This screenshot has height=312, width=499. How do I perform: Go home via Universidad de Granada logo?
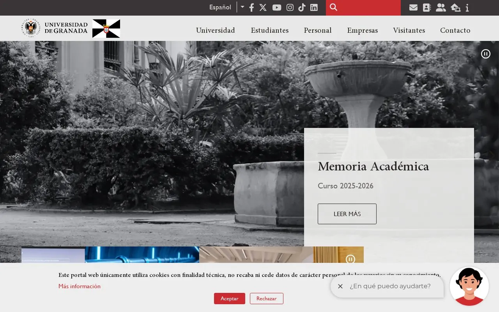[55, 28]
